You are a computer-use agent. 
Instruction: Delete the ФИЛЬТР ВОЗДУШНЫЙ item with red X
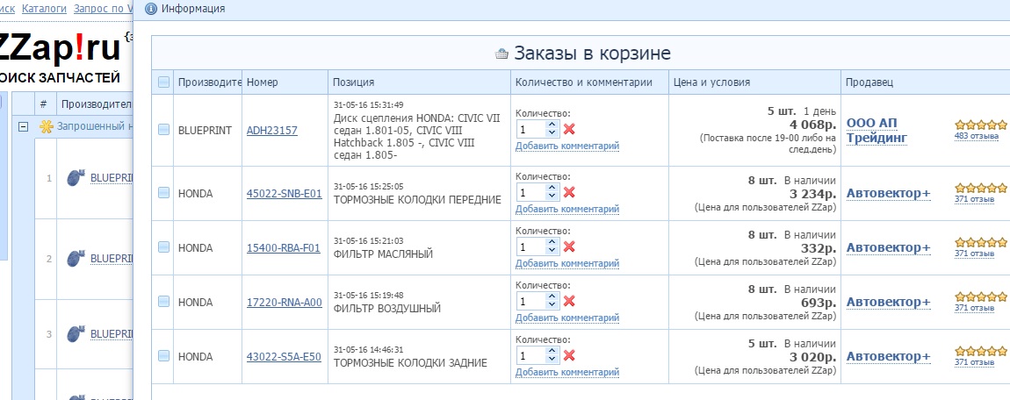click(x=569, y=302)
